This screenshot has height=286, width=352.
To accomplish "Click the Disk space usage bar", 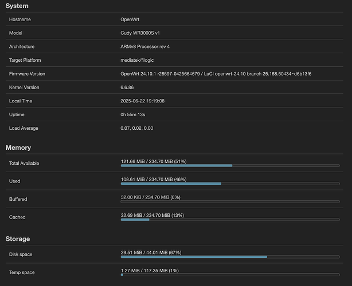I will pyautogui.click(x=229, y=256).
